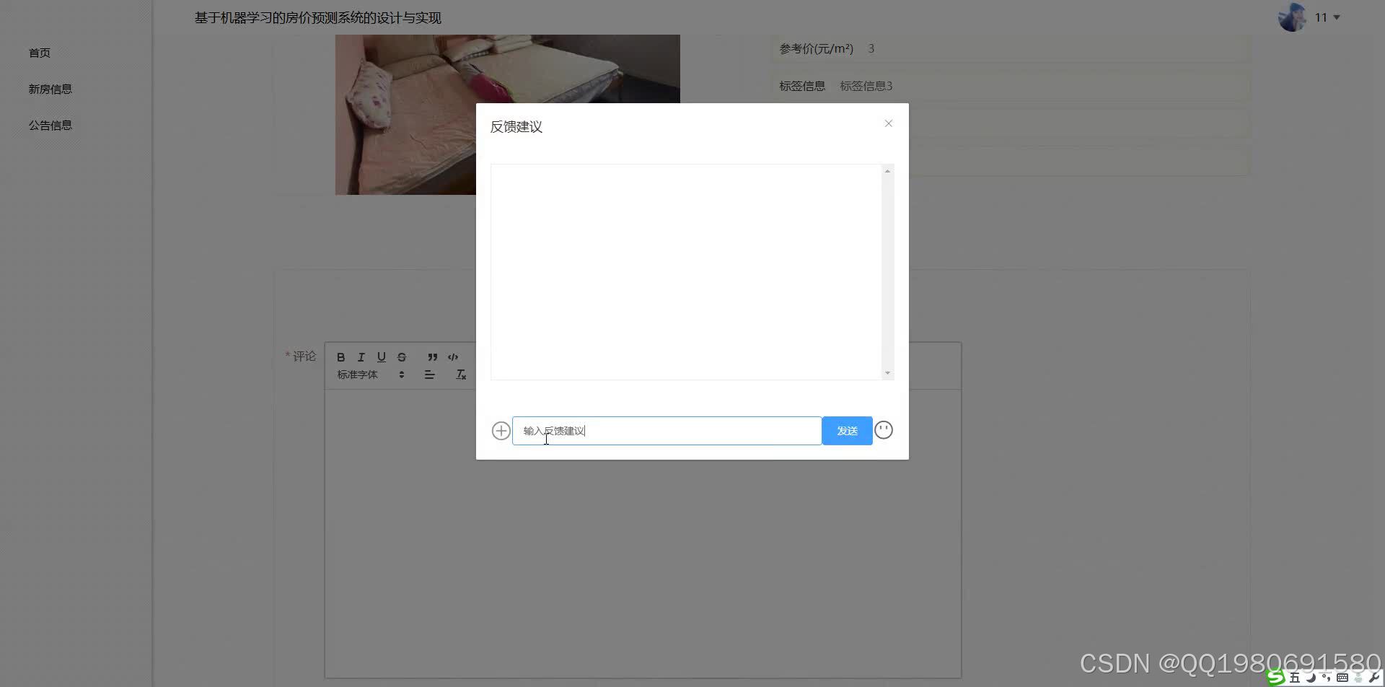Toggle punctuation mode on the input method bar
The width and height of the screenshot is (1385, 687).
pyautogui.click(x=1326, y=678)
